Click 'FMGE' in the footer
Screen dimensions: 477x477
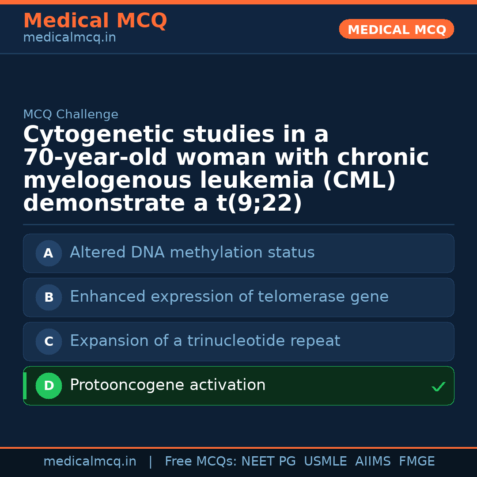(x=416, y=462)
